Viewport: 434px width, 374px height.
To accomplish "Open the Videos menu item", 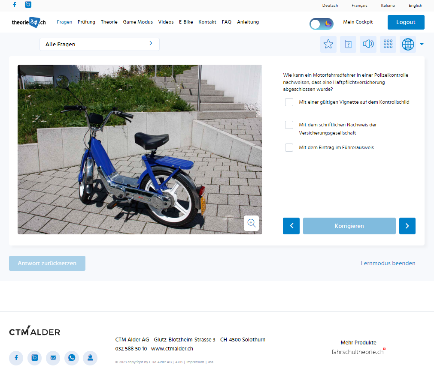I will (x=166, y=22).
